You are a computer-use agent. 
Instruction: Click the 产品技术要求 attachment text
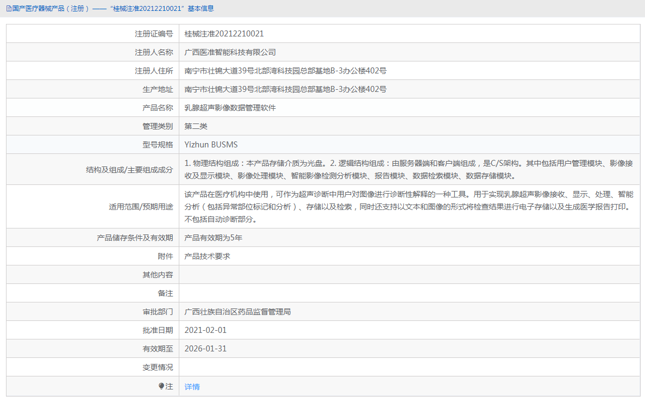click(x=208, y=256)
